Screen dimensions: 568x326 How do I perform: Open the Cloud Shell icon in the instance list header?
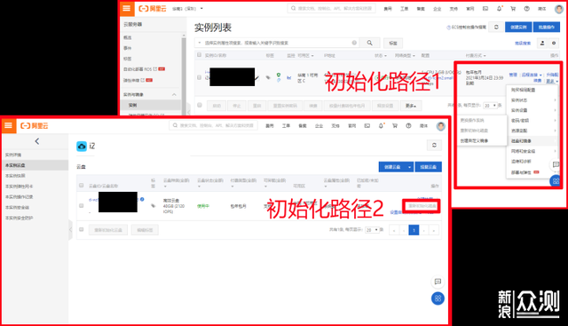click(485, 9)
